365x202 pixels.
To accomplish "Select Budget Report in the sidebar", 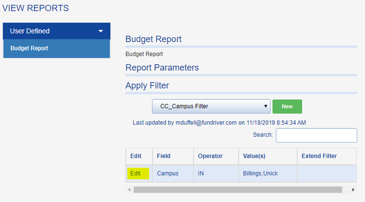I will [57, 48].
